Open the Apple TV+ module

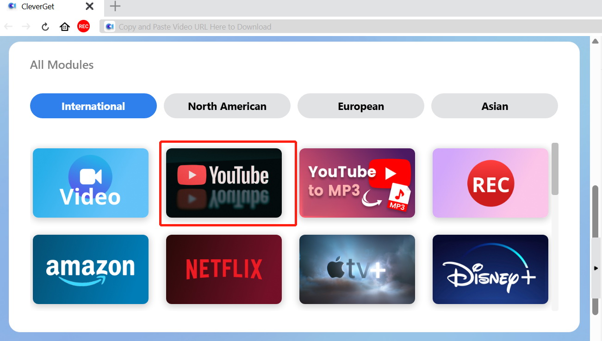[x=357, y=269]
